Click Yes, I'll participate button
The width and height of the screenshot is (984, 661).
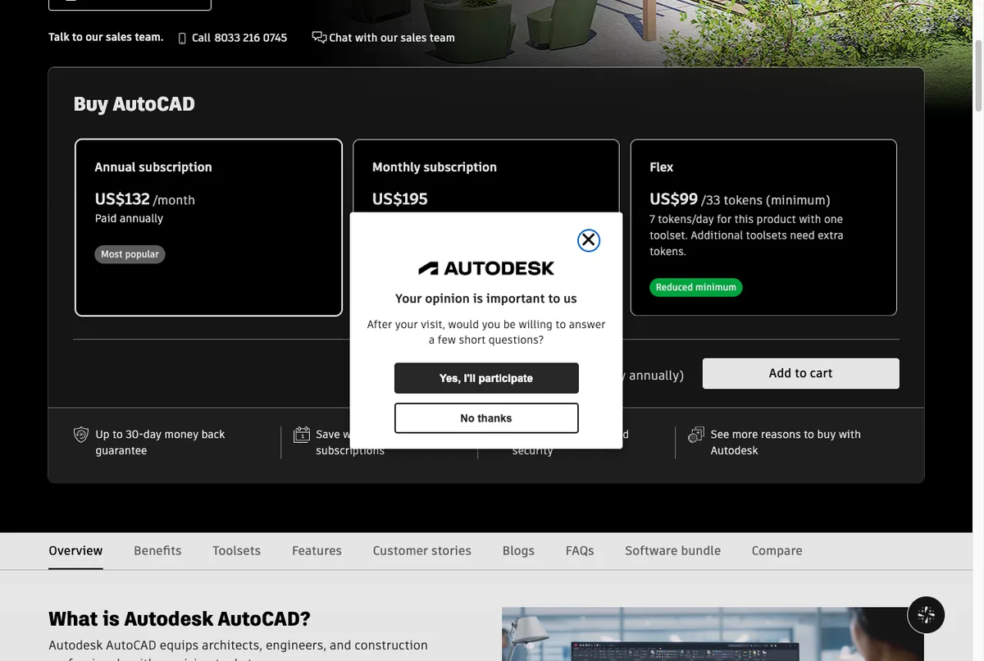point(486,378)
